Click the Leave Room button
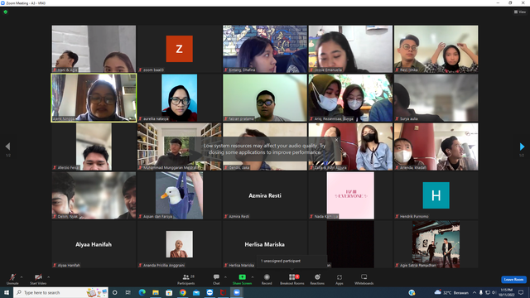Image resolution: width=530 pixels, height=298 pixels. [513, 280]
